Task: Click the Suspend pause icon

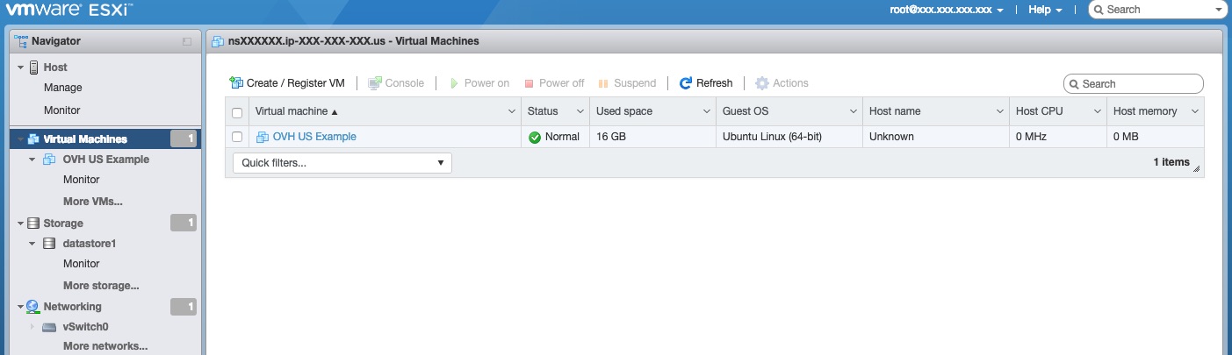Action: coord(604,84)
